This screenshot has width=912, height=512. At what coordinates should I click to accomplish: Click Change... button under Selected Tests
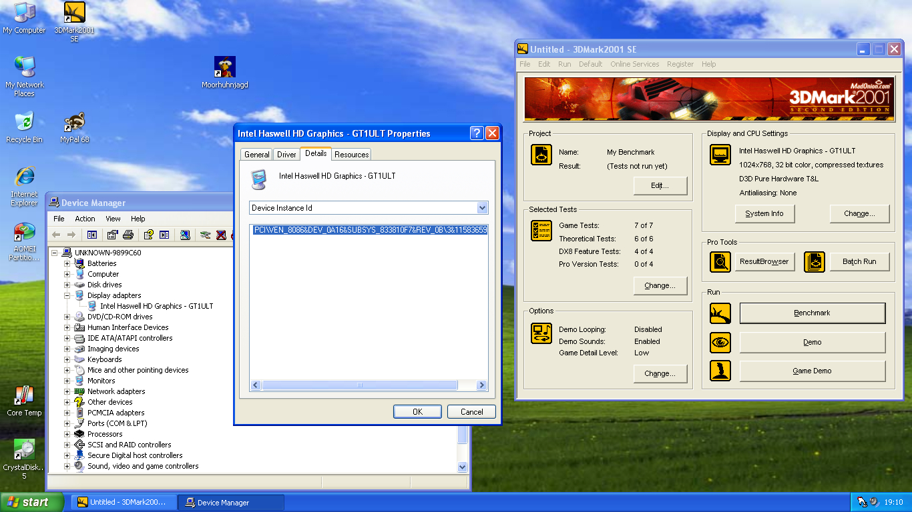[x=660, y=286]
